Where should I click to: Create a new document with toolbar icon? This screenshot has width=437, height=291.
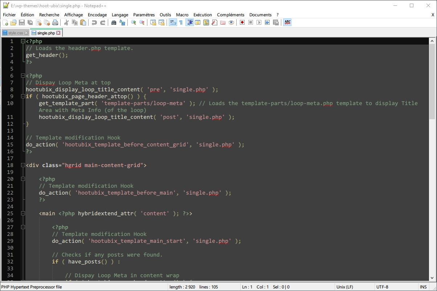[5, 22]
